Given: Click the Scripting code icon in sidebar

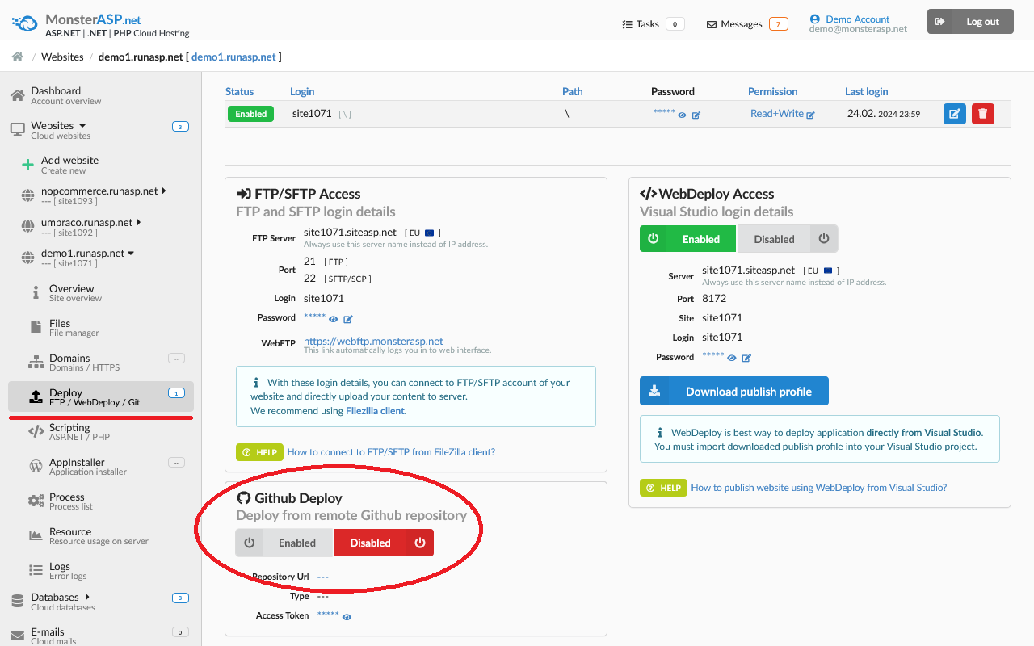Looking at the screenshot, I should 36,431.
